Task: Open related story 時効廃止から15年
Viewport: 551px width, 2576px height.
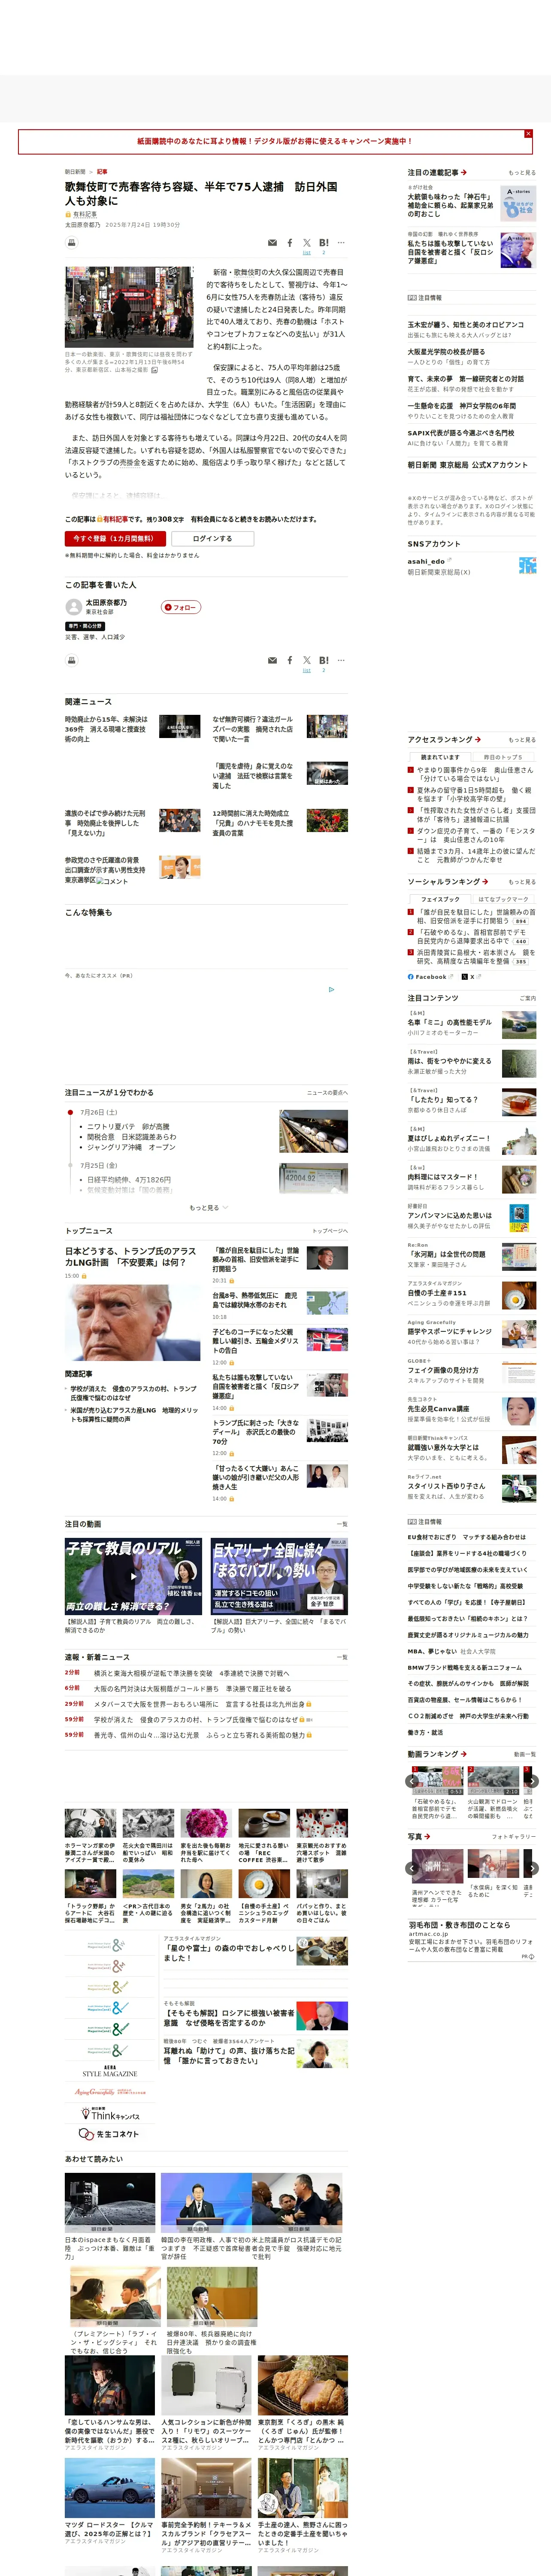Action: [106, 729]
